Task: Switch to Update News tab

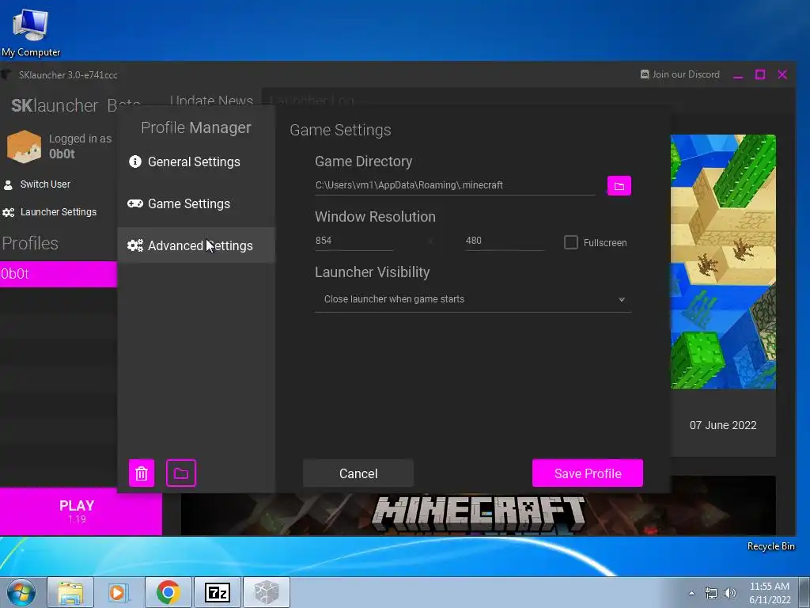Action: point(211,100)
